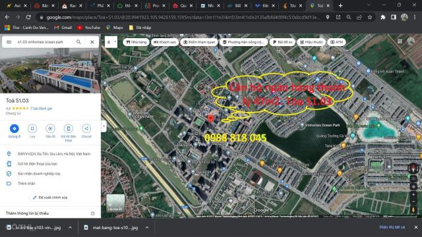Select the Phương tiện công cộng filter chip
This screenshot has height=237, width=422.
click(x=243, y=42)
